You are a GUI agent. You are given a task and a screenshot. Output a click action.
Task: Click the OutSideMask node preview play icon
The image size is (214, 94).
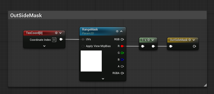point(190,40)
